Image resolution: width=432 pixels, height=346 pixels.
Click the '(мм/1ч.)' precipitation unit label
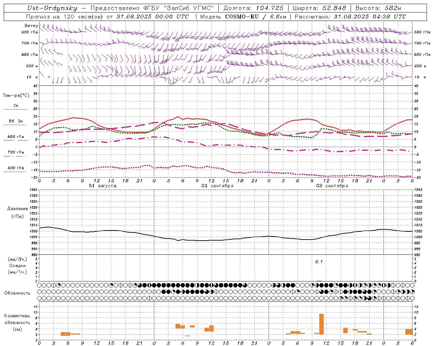pos(18,272)
